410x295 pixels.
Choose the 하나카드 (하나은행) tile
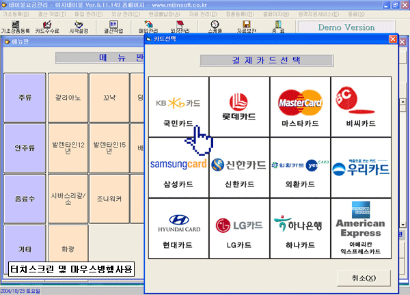pos(300,228)
